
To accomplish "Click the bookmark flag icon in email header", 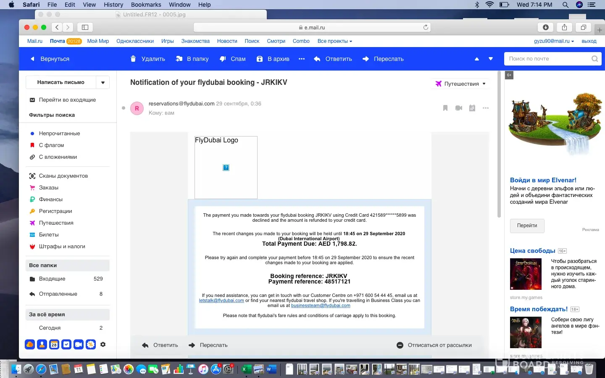I will (445, 108).
